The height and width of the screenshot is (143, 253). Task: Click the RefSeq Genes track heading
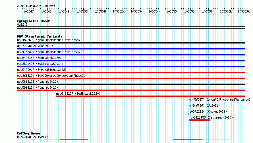pyautogui.click(x=29, y=134)
